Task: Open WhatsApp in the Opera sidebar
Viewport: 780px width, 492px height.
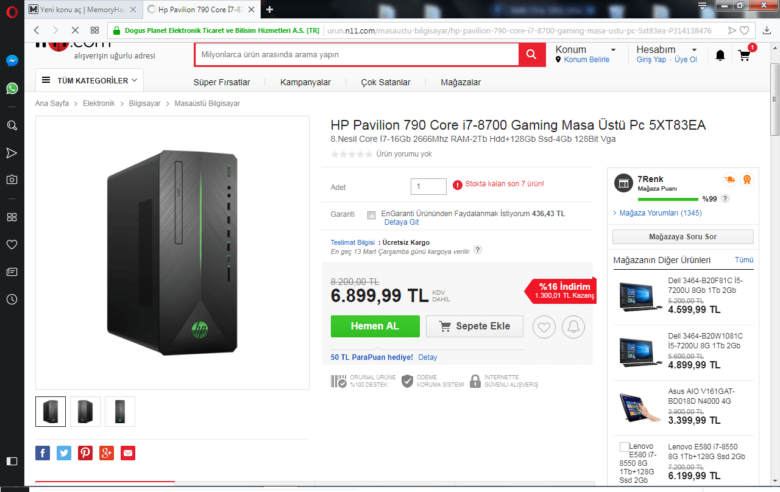Action: tap(12, 88)
